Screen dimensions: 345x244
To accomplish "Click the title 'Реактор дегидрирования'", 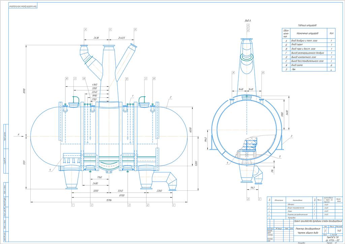I will 308,229.
